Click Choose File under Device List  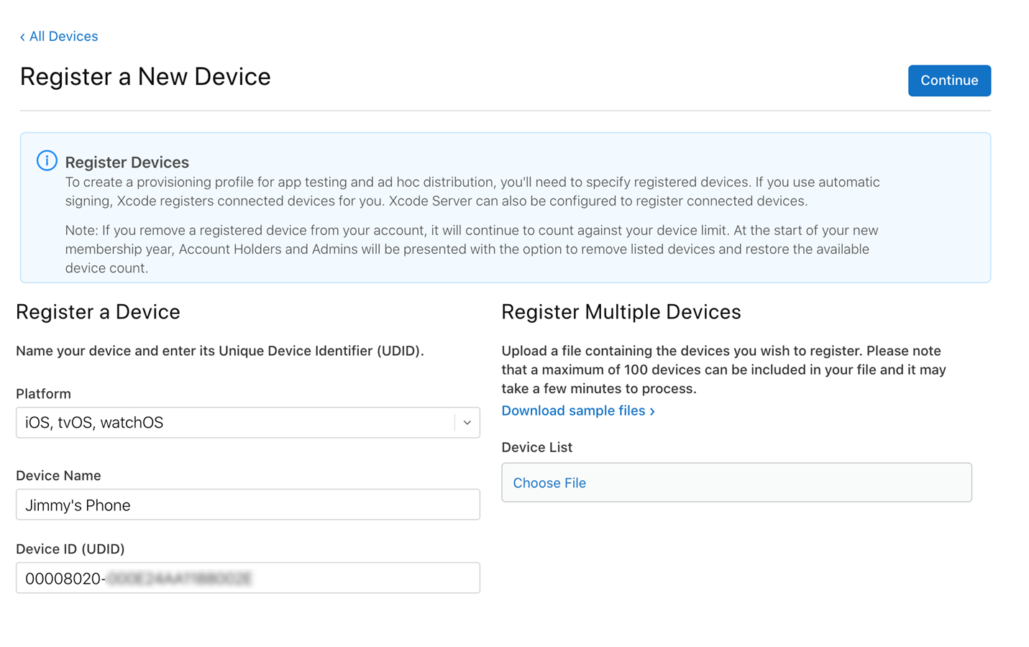click(x=549, y=482)
